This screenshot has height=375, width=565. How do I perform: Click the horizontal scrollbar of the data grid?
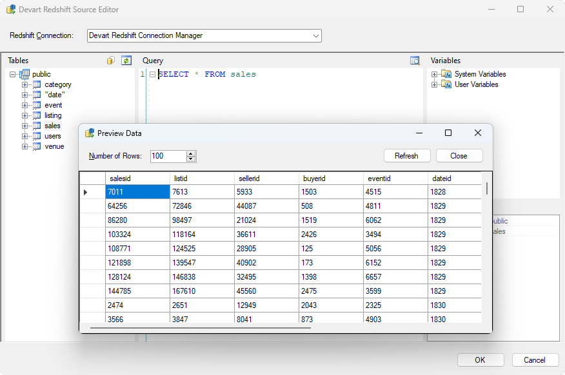coord(200,327)
